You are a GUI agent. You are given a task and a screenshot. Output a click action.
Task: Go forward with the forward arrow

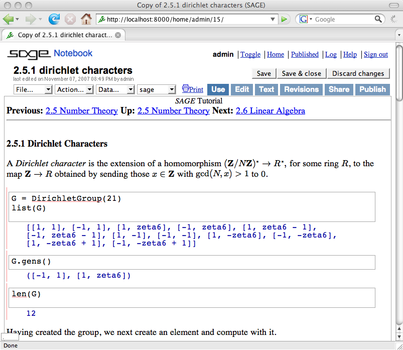tap(30, 19)
